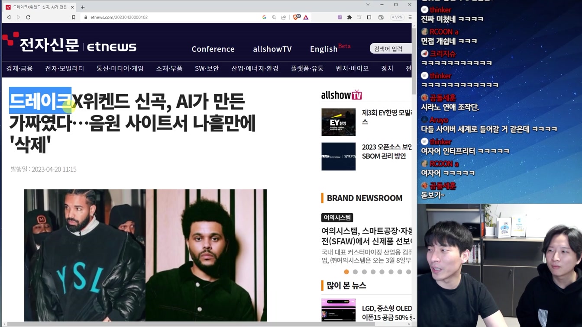Open the 여의시스템, 스마트공장 article headline
The image size is (582, 327).
366,236
